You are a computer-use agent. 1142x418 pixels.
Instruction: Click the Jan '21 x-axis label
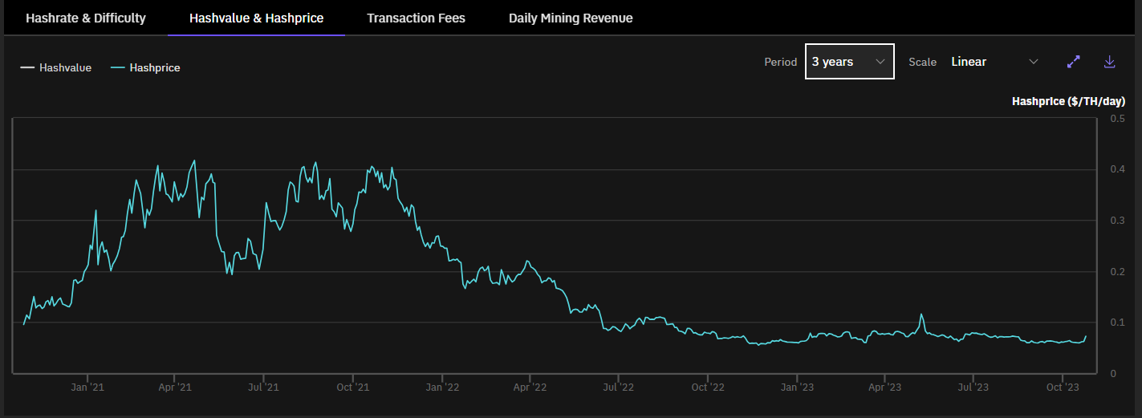[x=87, y=387]
